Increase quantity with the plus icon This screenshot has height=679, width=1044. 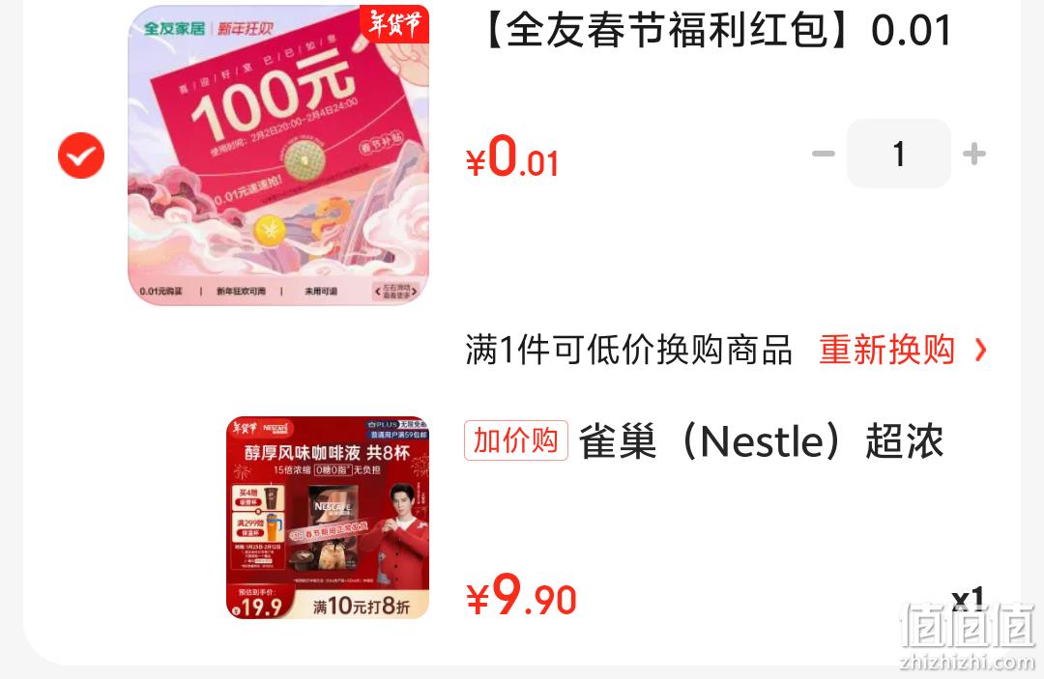974,154
